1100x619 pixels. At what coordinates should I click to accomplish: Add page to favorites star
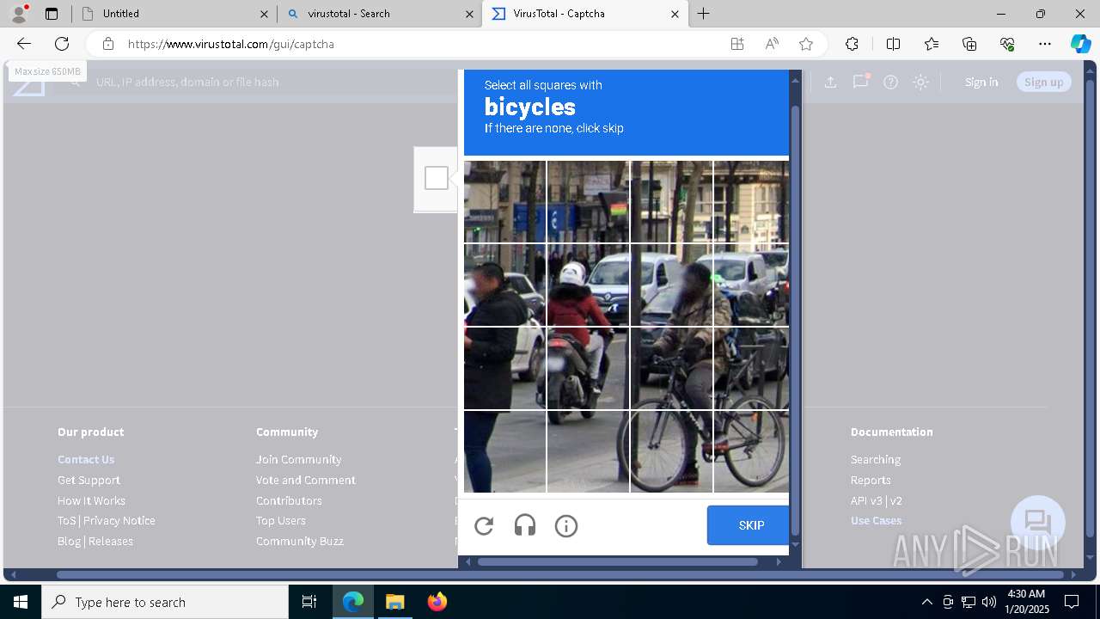[x=806, y=44]
